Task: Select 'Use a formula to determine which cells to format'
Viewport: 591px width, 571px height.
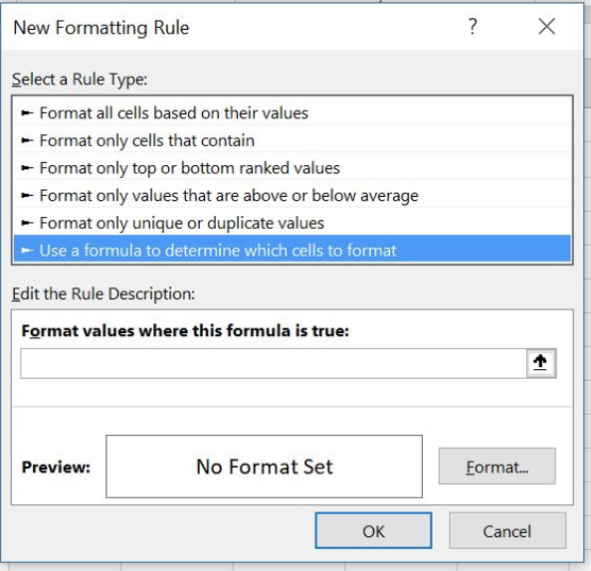Action: (293, 249)
